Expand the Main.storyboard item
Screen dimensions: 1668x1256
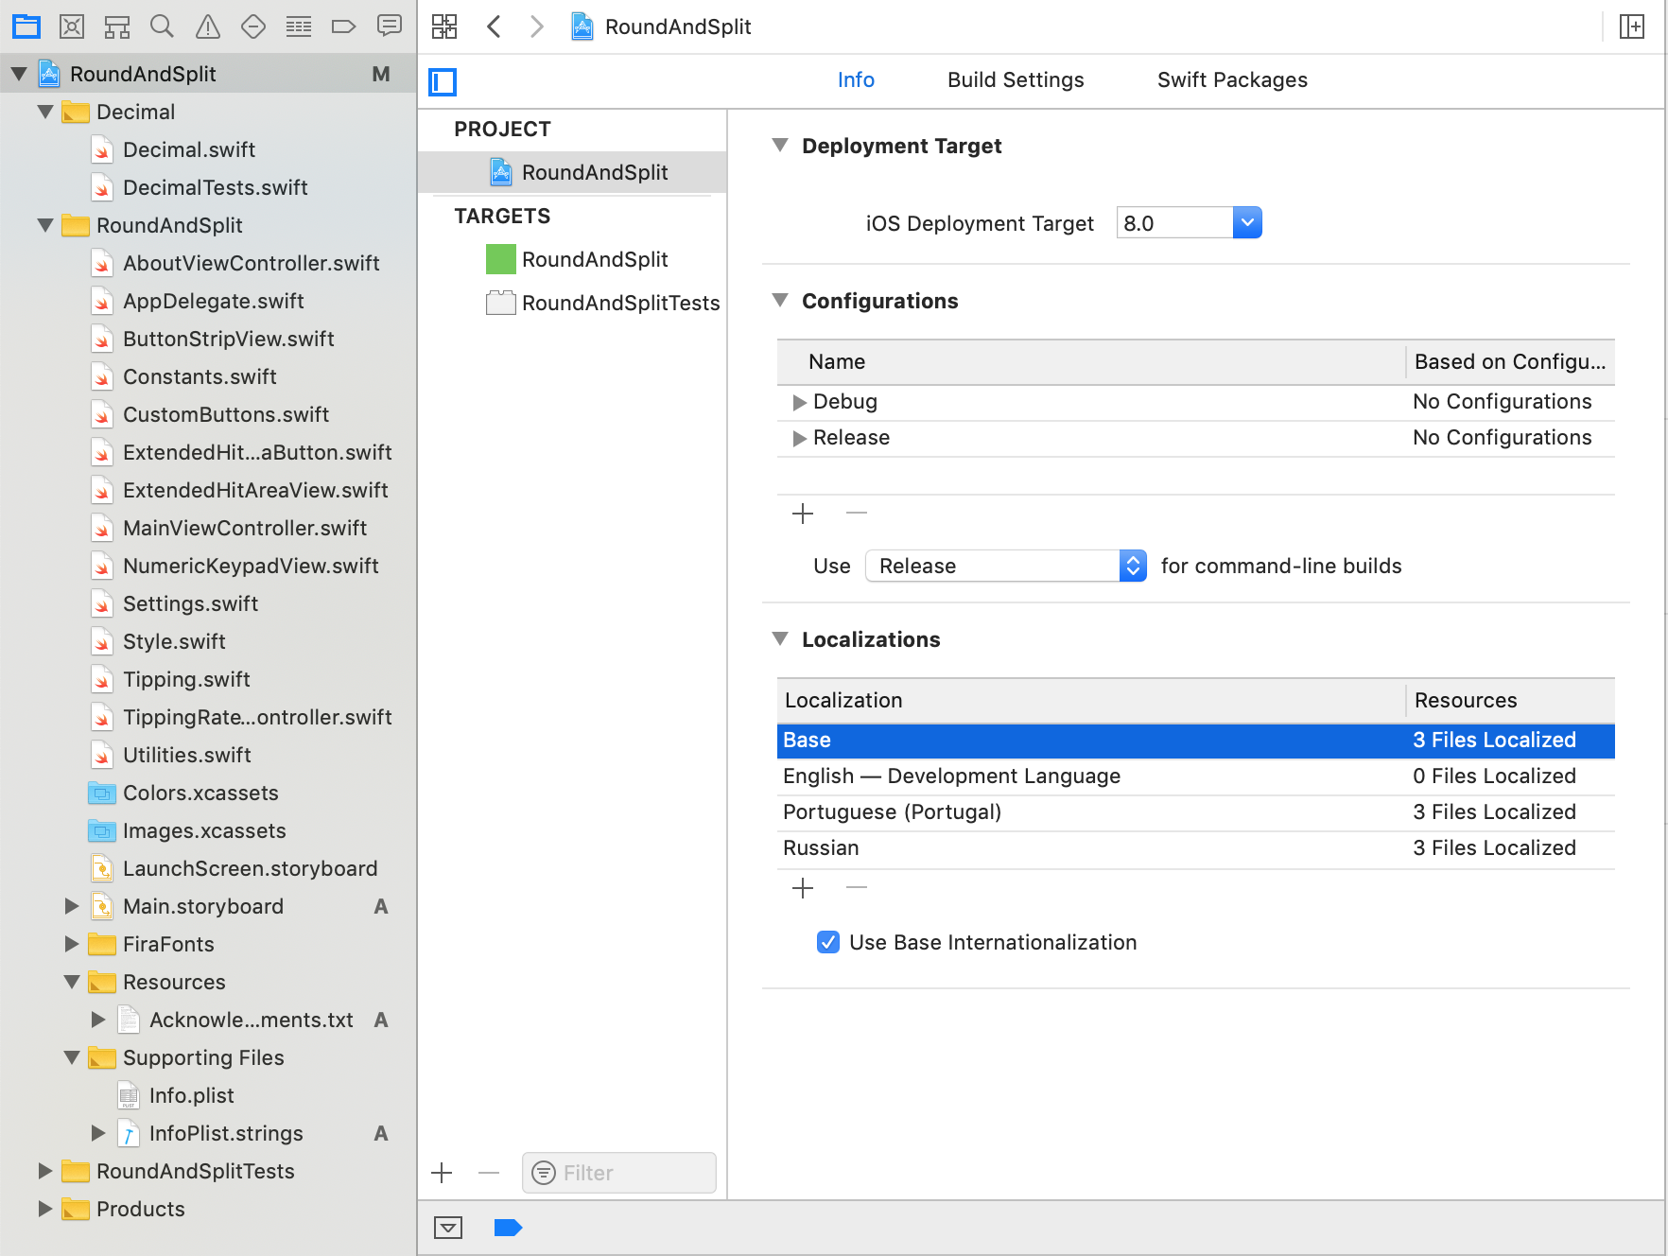[72, 906]
